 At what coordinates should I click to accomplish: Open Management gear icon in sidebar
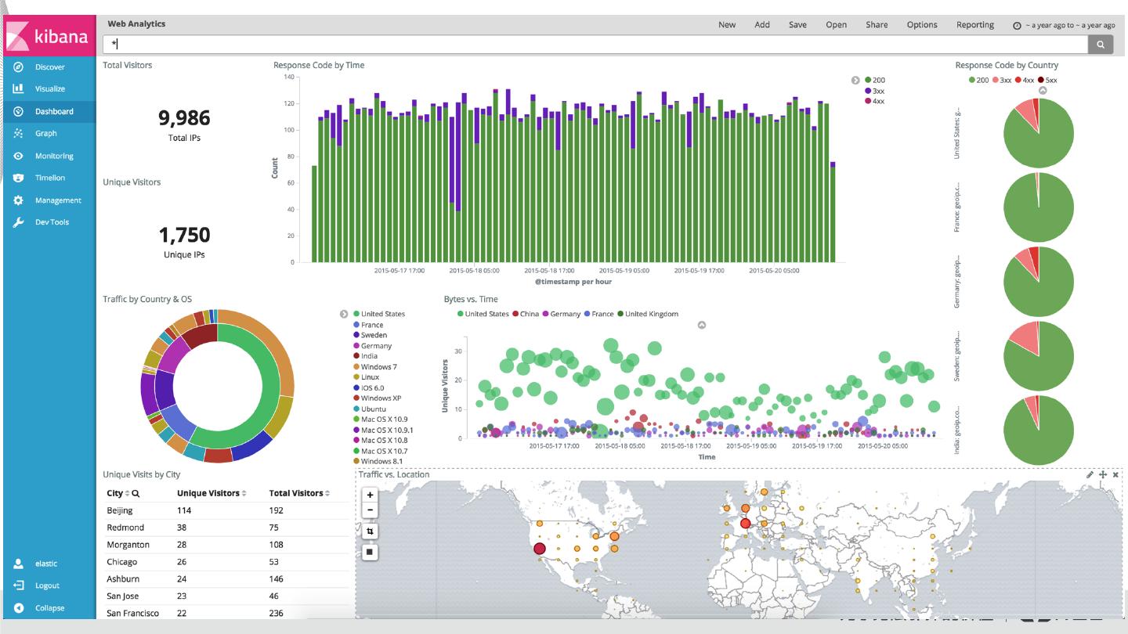19,200
